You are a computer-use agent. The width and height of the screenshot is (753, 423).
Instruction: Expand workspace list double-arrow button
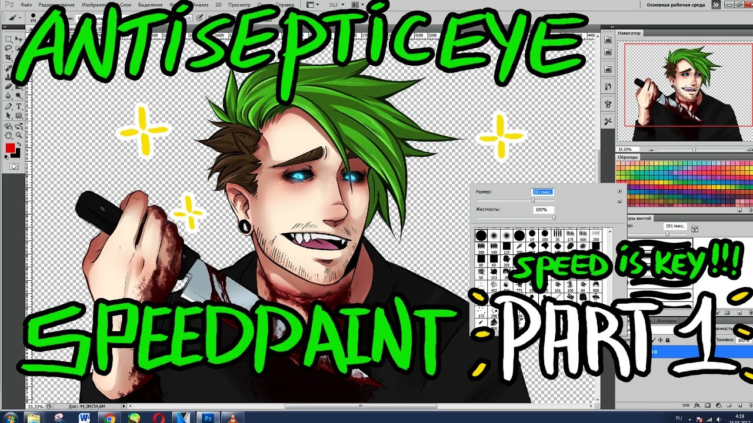point(715,4)
